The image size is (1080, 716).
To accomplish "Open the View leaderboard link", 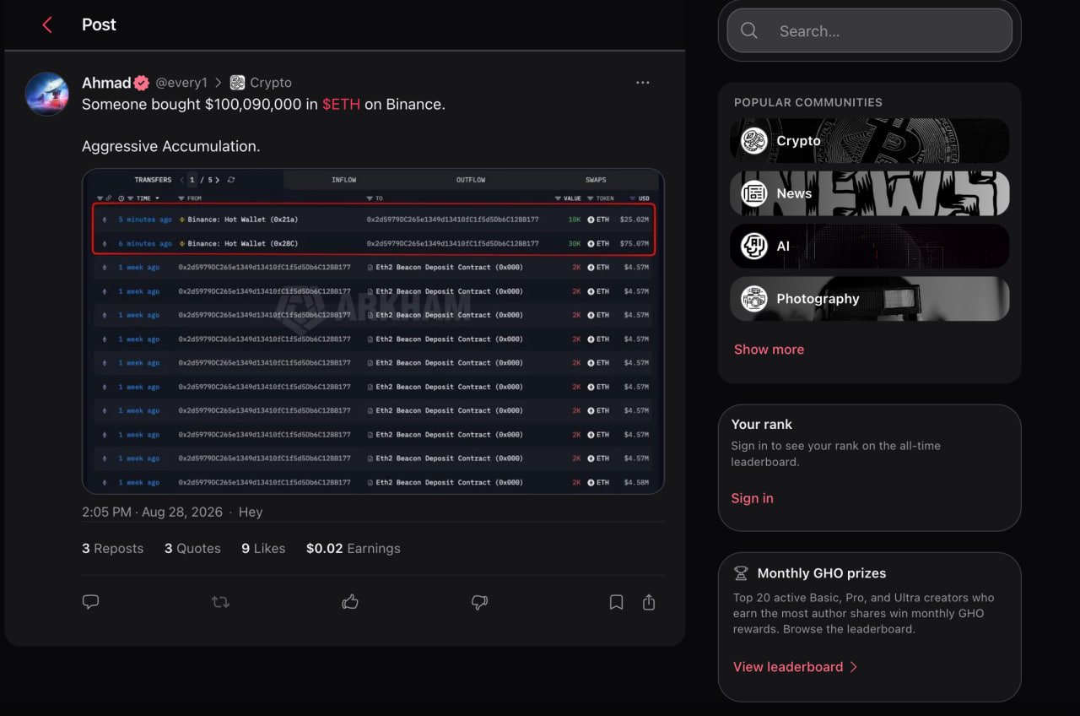I will pyautogui.click(x=788, y=667).
